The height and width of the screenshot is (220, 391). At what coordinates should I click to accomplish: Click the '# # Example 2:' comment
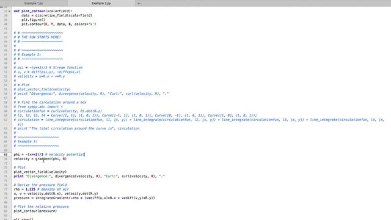point(27,54)
